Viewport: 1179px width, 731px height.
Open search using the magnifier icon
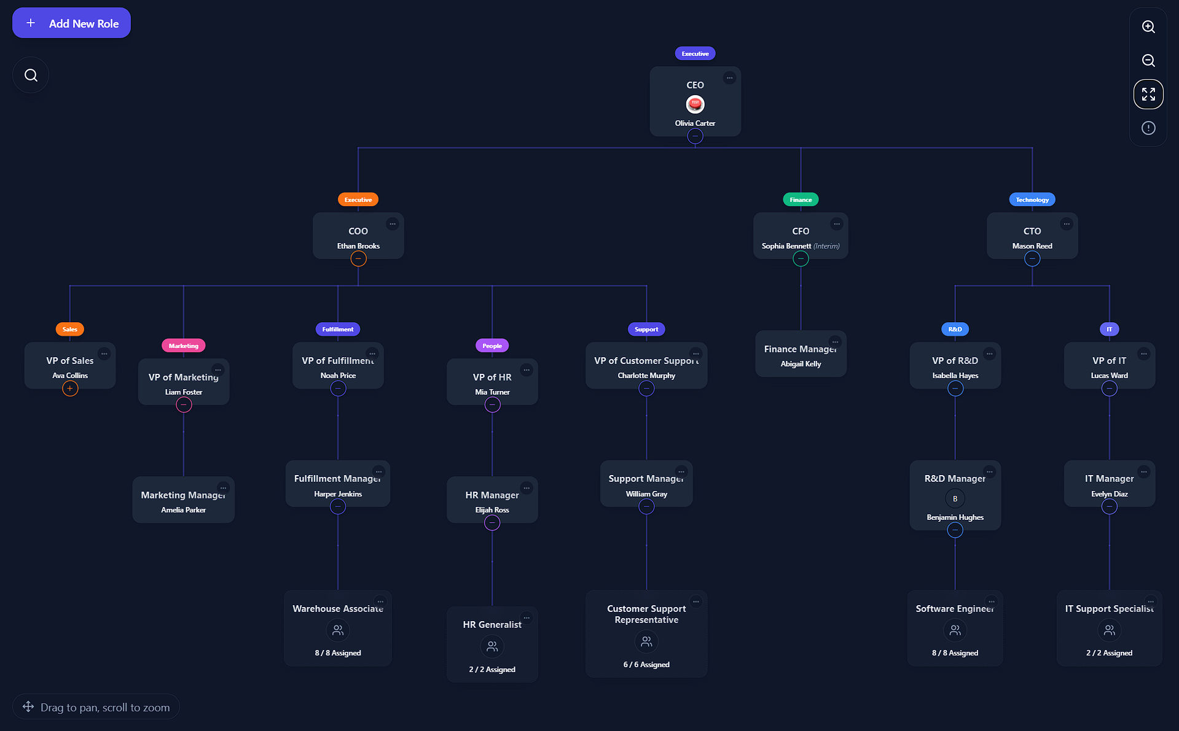click(30, 74)
